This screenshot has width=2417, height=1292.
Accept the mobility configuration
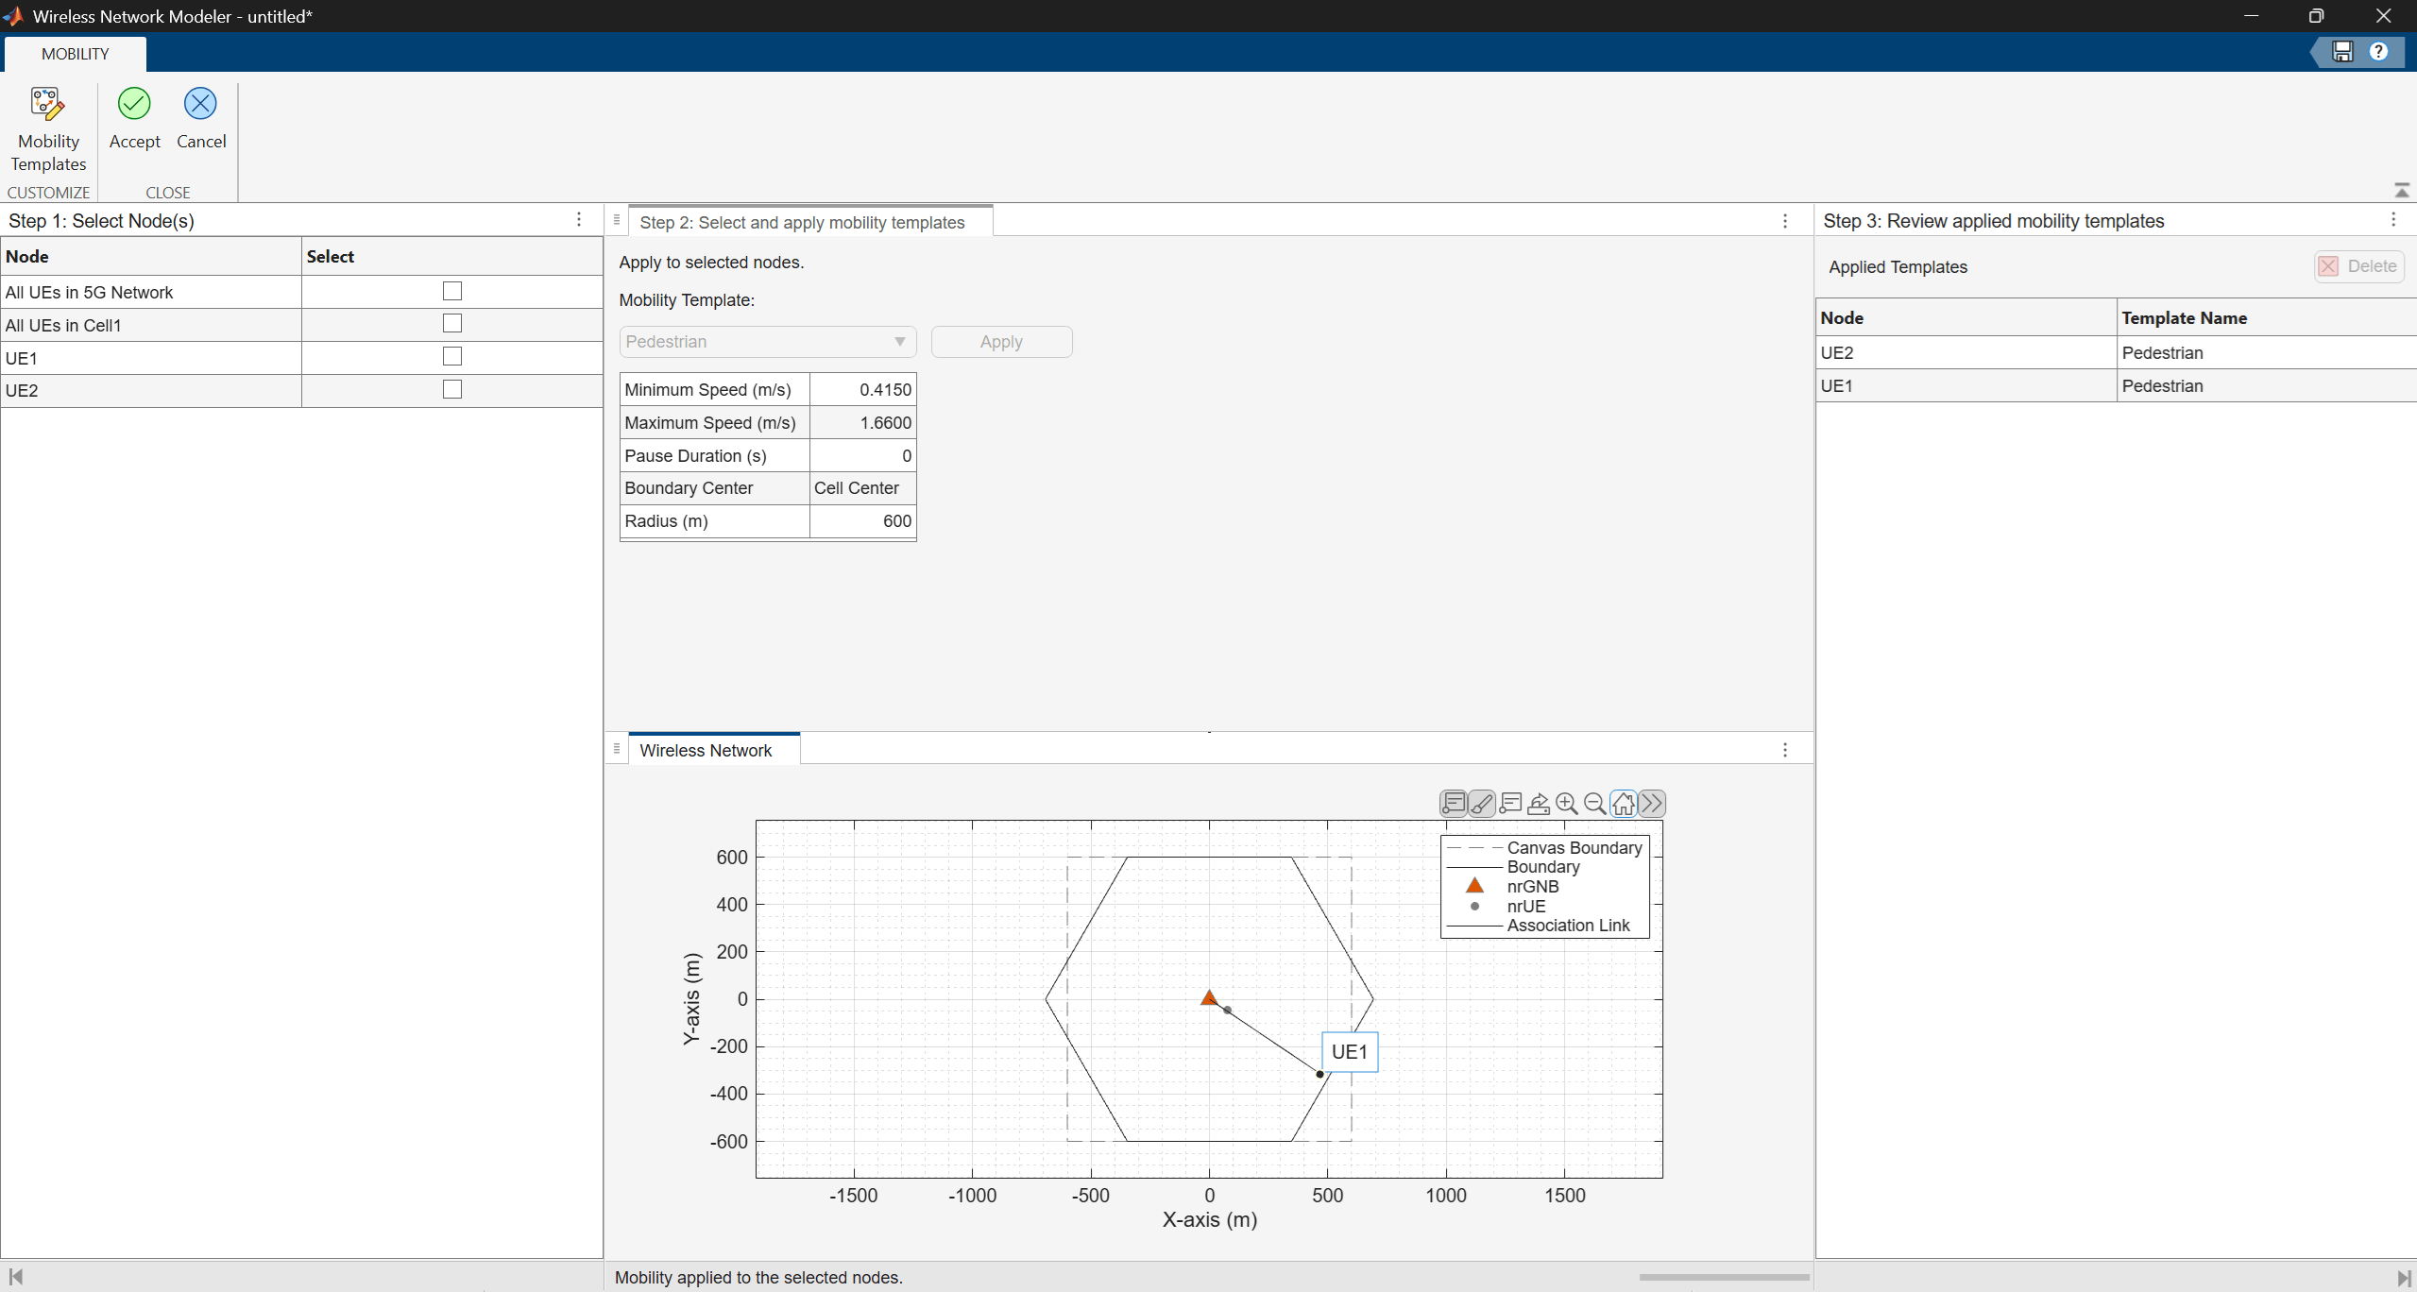(x=134, y=119)
